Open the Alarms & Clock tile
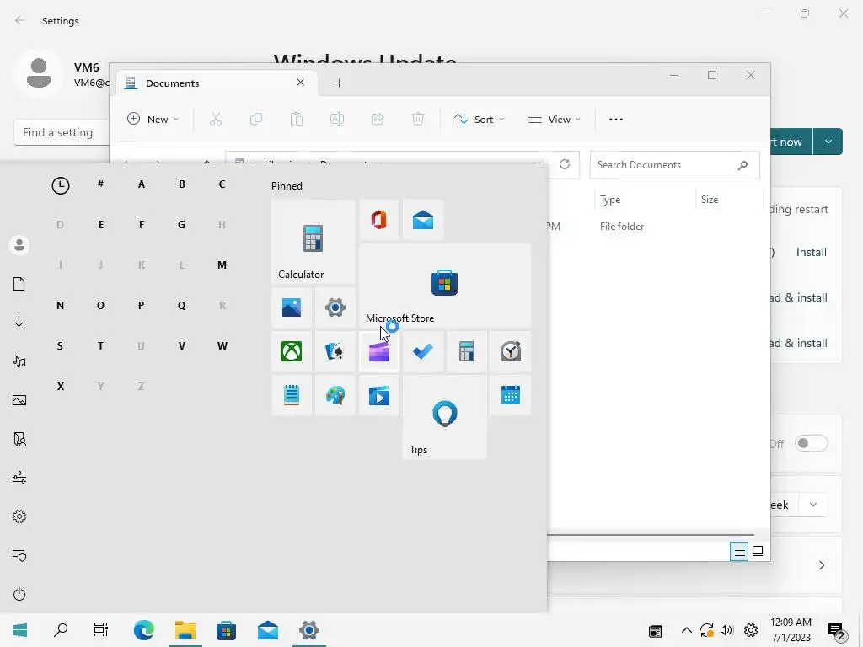The image size is (863, 647). (510, 351)
